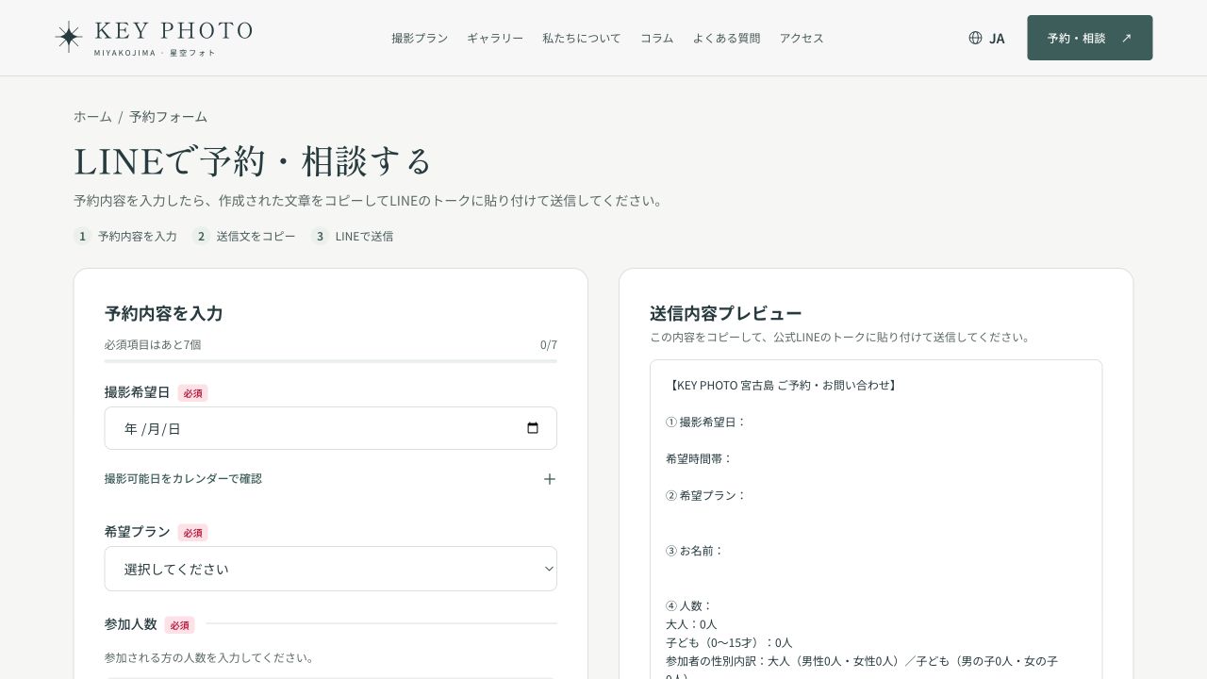Screen dimensions: 1207x679
Task: Click the 予約・相談 button in the header
Action: click(x=1090, y=38)
